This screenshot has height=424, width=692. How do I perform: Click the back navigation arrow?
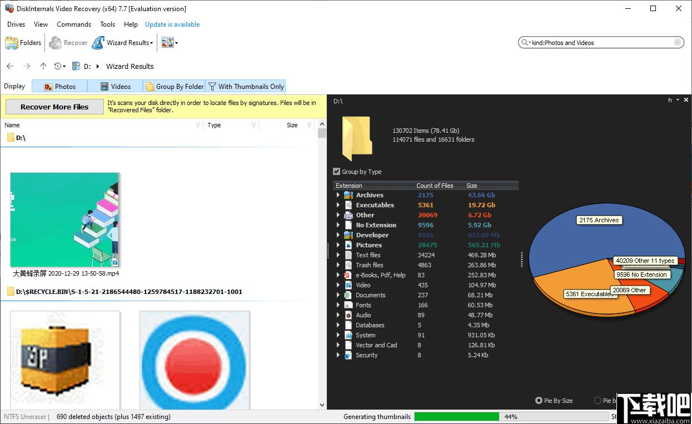(x=10, y=66)
